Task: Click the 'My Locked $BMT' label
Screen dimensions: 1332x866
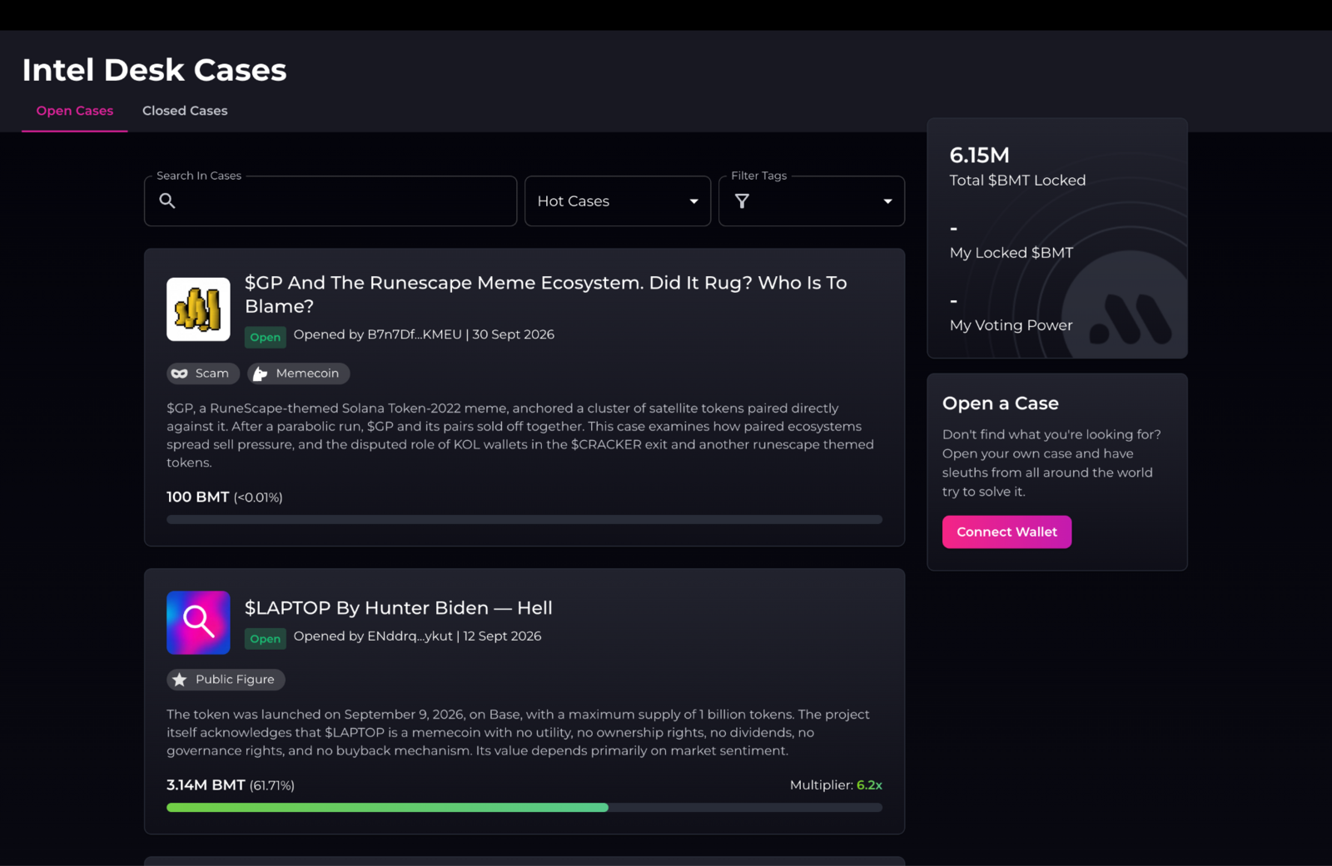Action: (1011, 253)
